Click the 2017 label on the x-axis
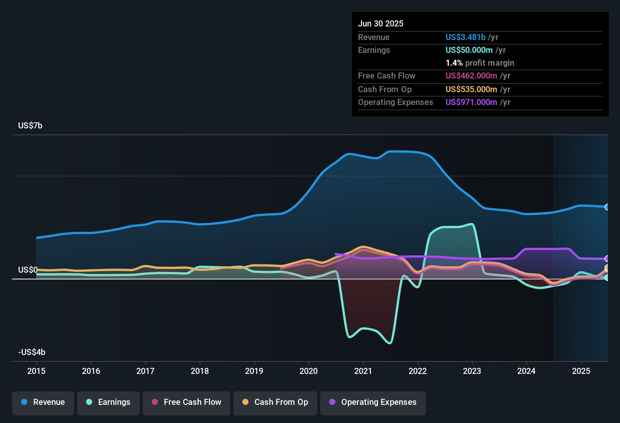The height and width of the screenshot is (423, 620). [x=145, y=371]
